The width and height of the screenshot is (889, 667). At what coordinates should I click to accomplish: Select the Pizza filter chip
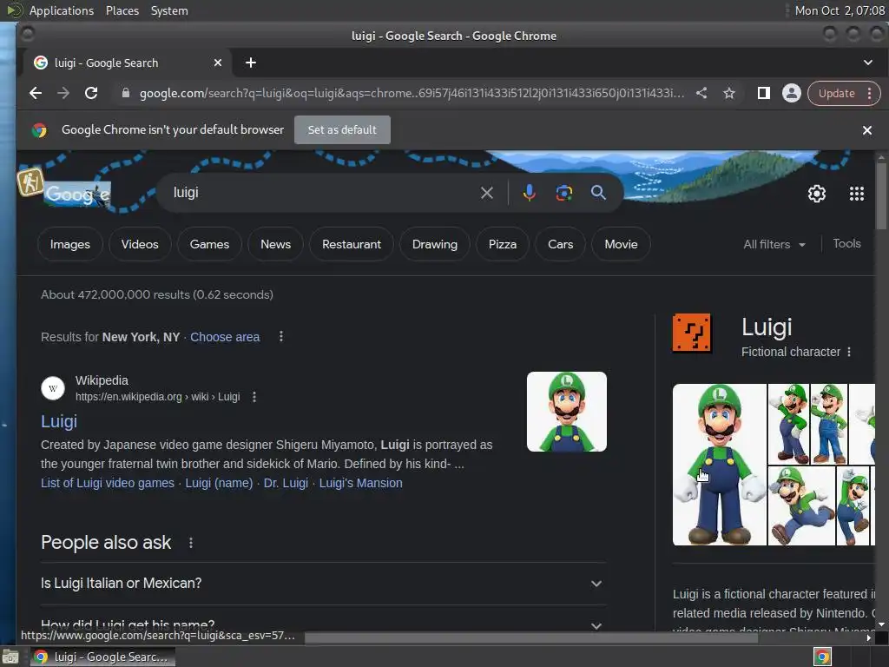(503, 244)
